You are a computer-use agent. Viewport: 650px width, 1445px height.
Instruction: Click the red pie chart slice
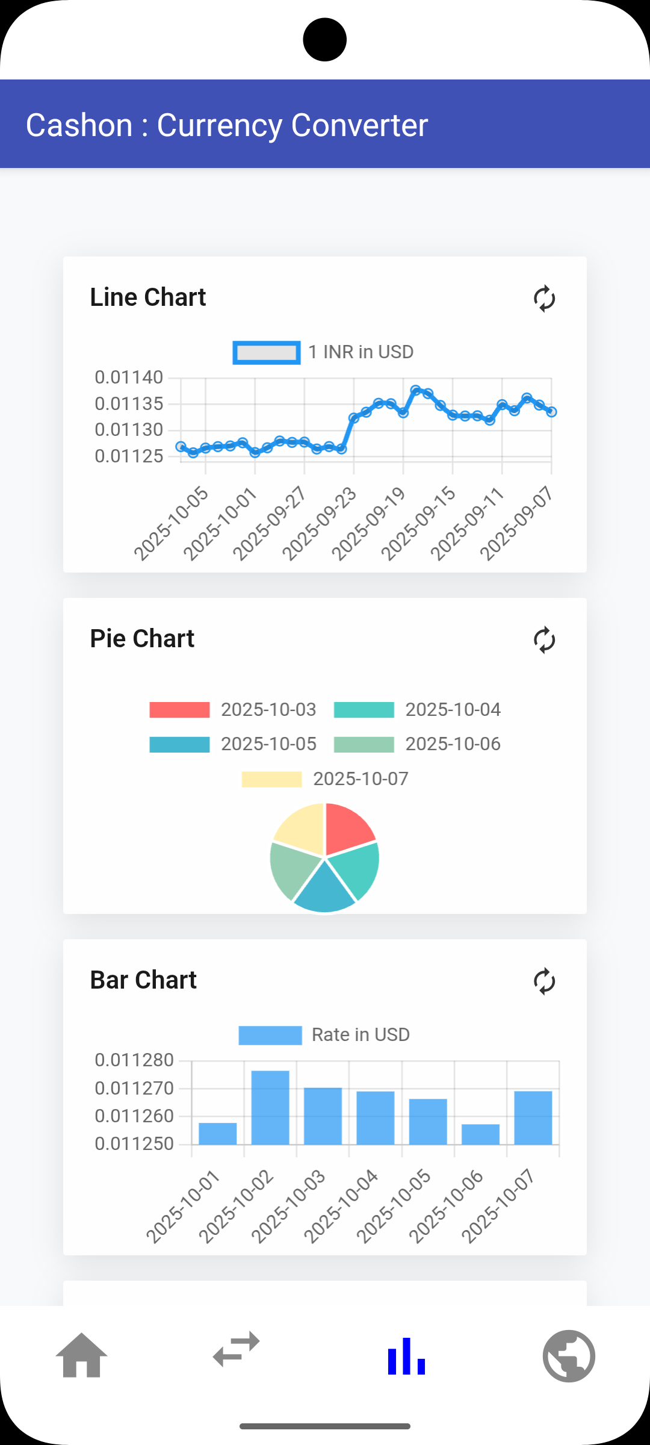(348, 827)
